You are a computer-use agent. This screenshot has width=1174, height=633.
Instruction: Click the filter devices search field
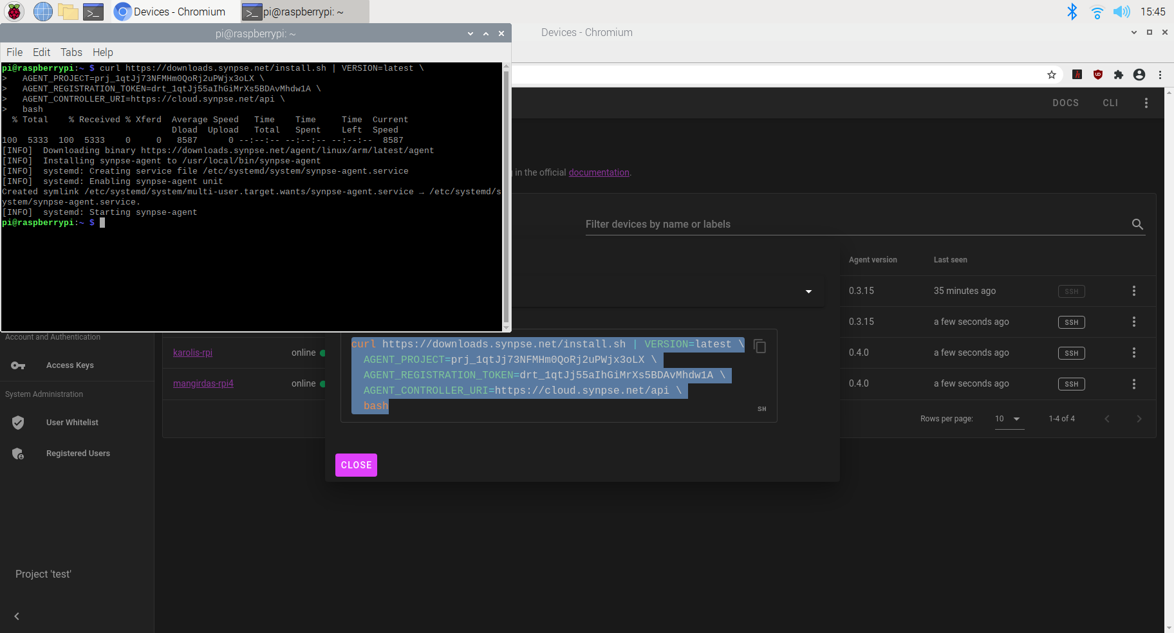772,225
